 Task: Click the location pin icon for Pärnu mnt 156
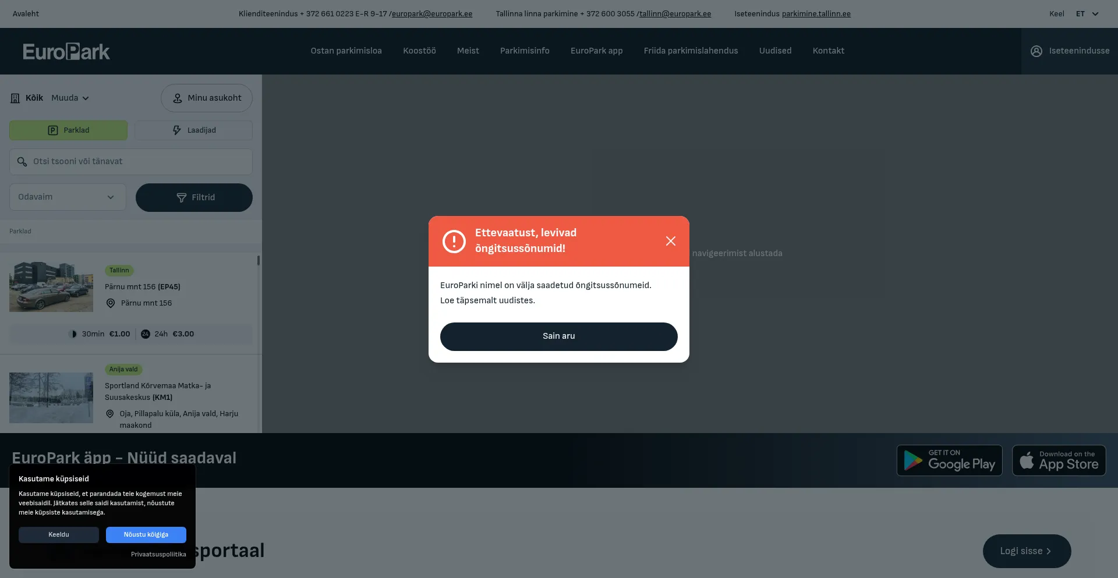coord(111,303)
